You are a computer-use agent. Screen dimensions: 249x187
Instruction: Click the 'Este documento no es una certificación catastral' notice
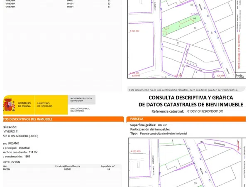coord(159,90)
